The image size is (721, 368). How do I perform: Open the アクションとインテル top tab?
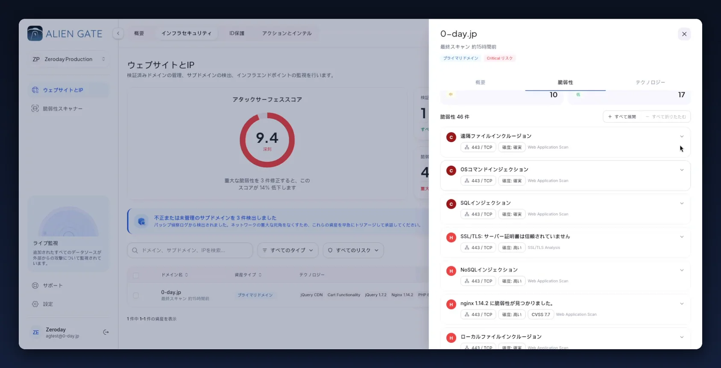[x=287, y=33]
